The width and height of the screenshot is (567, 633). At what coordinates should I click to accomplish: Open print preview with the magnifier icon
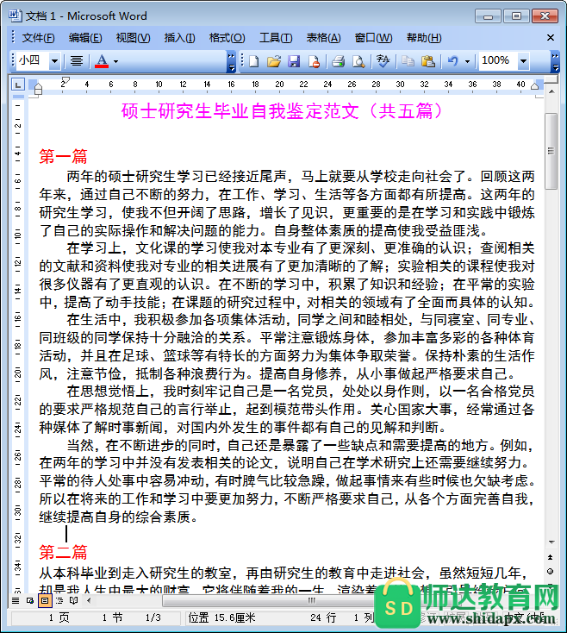[358, 61]
